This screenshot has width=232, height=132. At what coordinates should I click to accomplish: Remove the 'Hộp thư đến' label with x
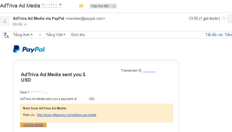click(114, 6)
